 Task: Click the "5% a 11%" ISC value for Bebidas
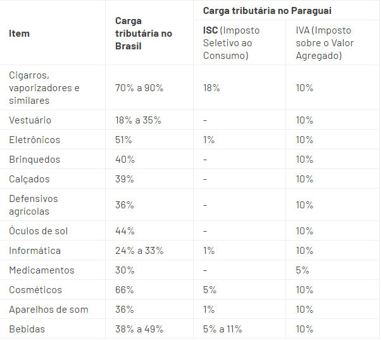(222, 329)
